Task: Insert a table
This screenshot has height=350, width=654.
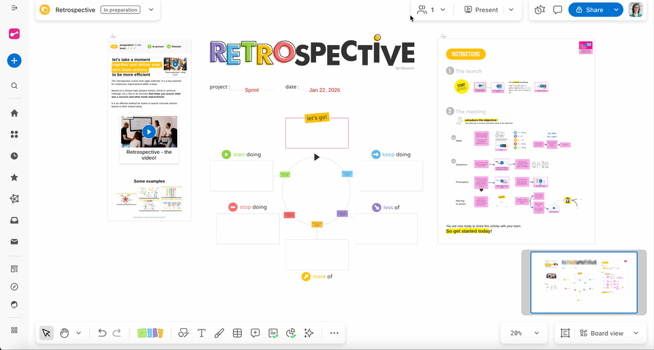Action: 237,333
